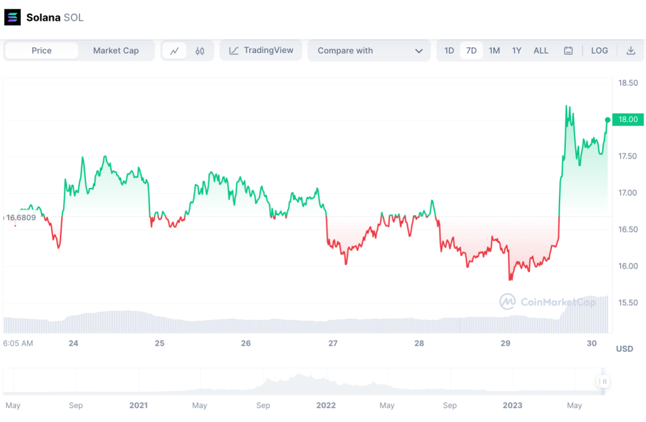Select the 7D time range
646x422 pixels.
click(x=471, y=50)
